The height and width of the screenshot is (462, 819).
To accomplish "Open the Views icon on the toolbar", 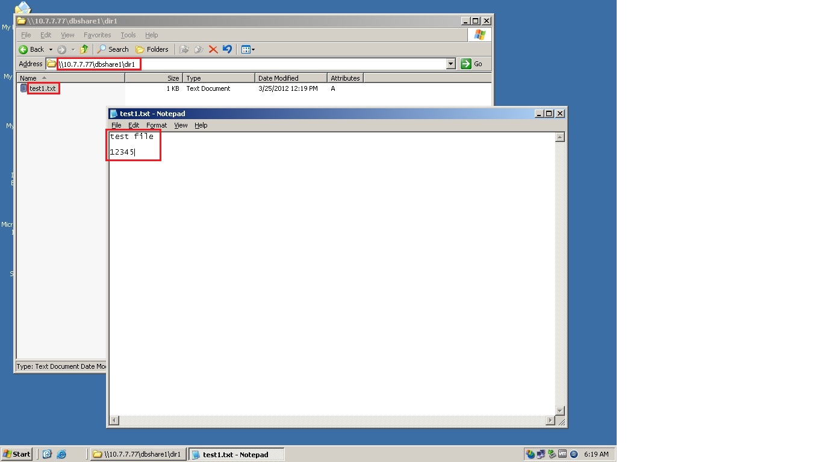I will 245,49.
